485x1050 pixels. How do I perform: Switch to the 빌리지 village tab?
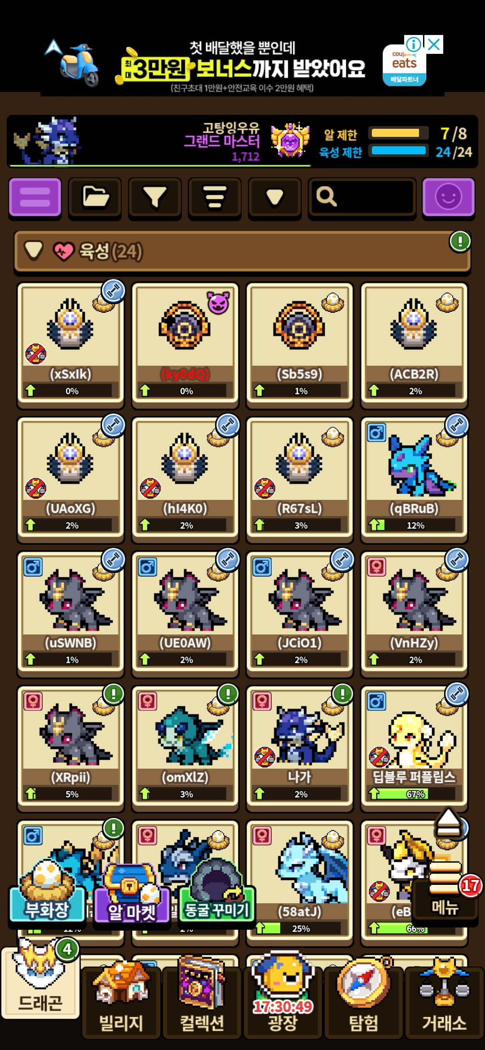(x=121, y=998)
